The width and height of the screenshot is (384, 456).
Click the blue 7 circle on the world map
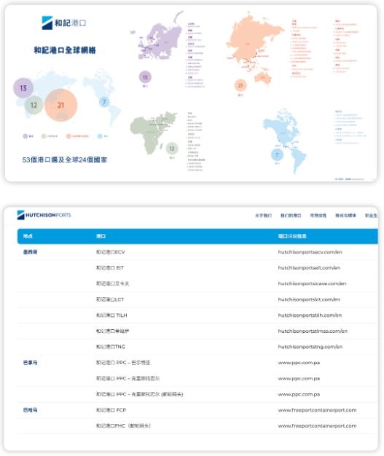pos(104,102)
